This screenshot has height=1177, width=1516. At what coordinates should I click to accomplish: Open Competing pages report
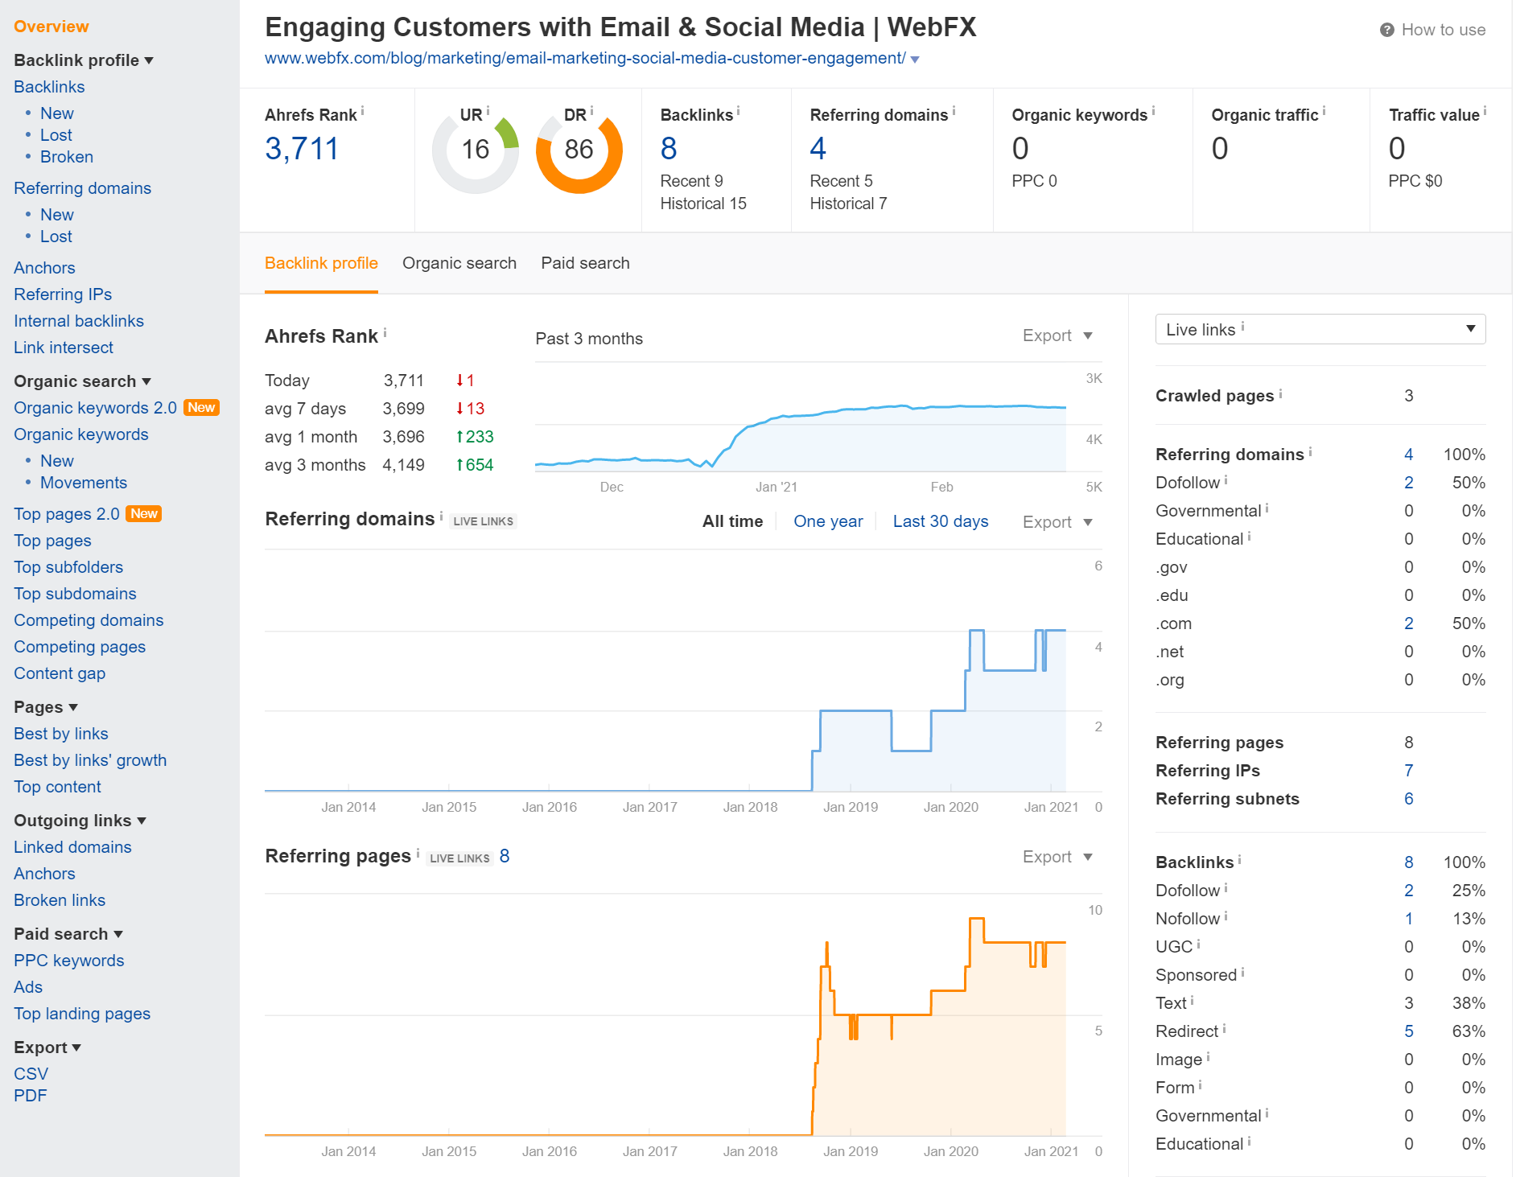point(80,647)
